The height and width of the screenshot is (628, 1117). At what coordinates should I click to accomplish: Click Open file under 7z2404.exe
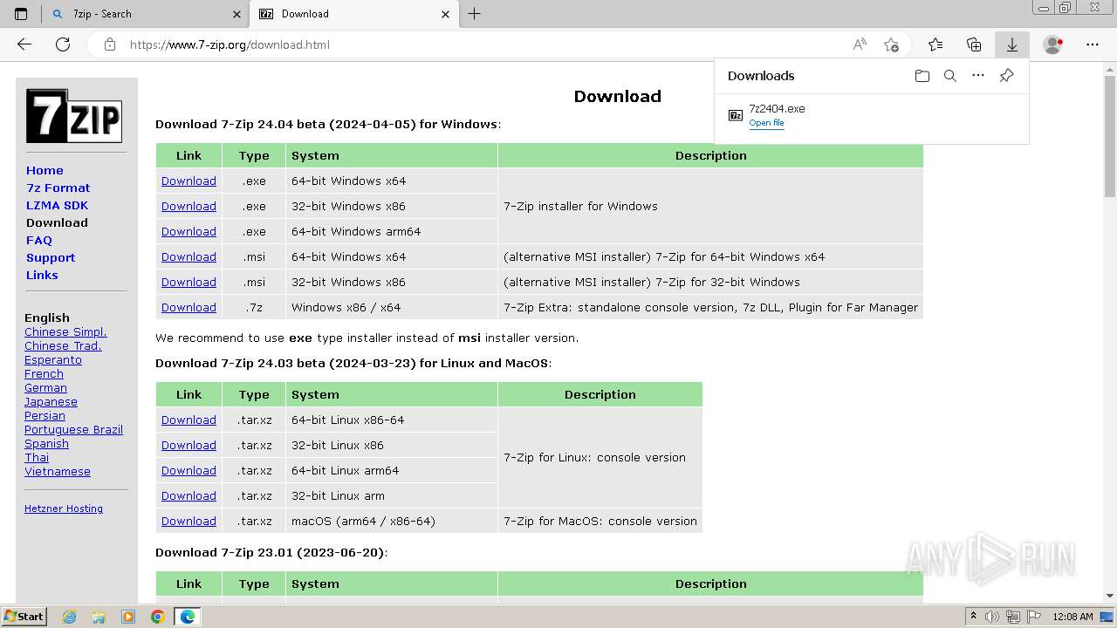[766, 123]
